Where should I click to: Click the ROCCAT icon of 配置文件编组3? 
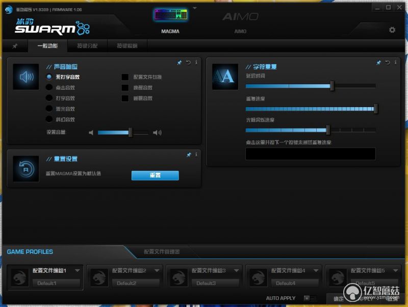(x=179, y=277)
